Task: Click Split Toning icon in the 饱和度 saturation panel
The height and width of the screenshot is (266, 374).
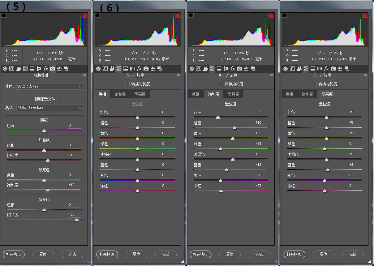Action: [219, 69]
